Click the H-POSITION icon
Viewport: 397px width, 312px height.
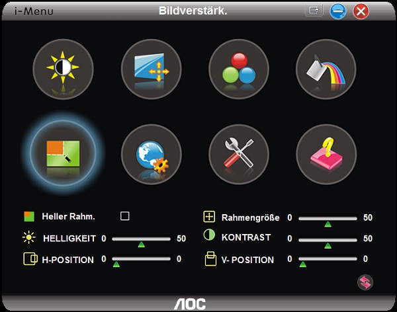[x=30, y=258]
